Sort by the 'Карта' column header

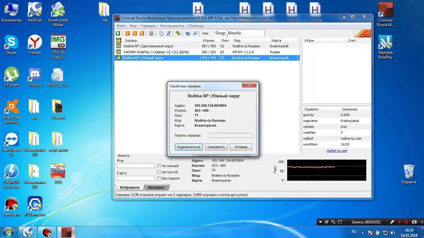coord(284,40)
